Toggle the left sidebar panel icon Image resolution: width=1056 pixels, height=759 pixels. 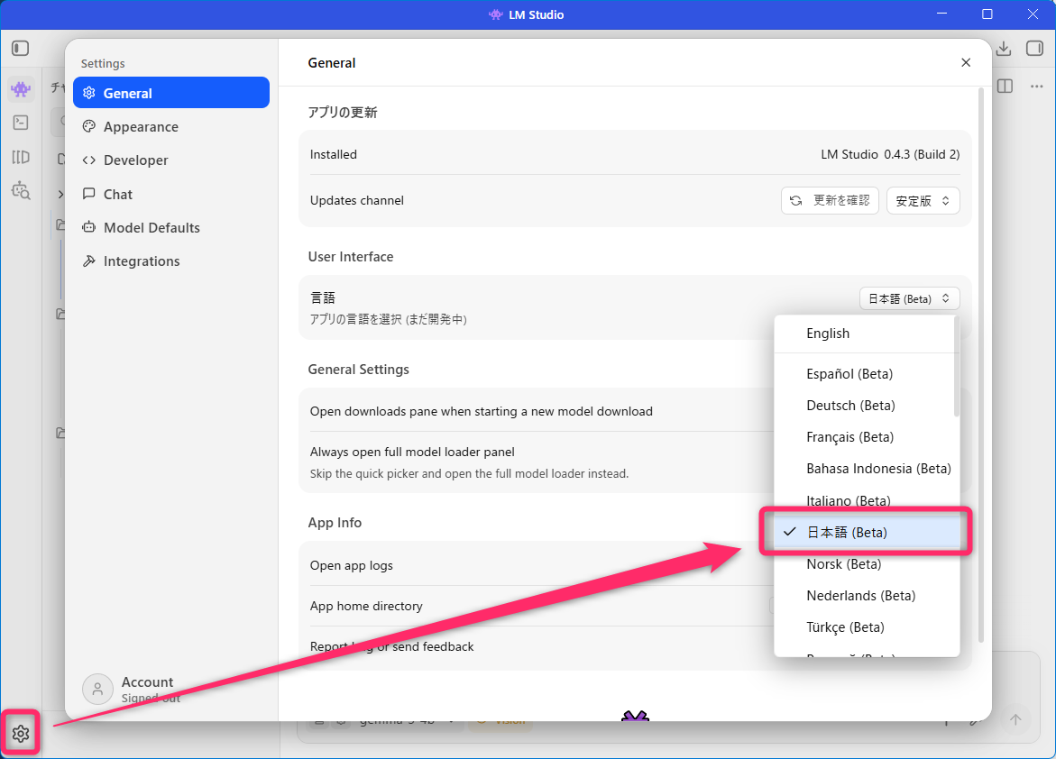coord(20,48)
